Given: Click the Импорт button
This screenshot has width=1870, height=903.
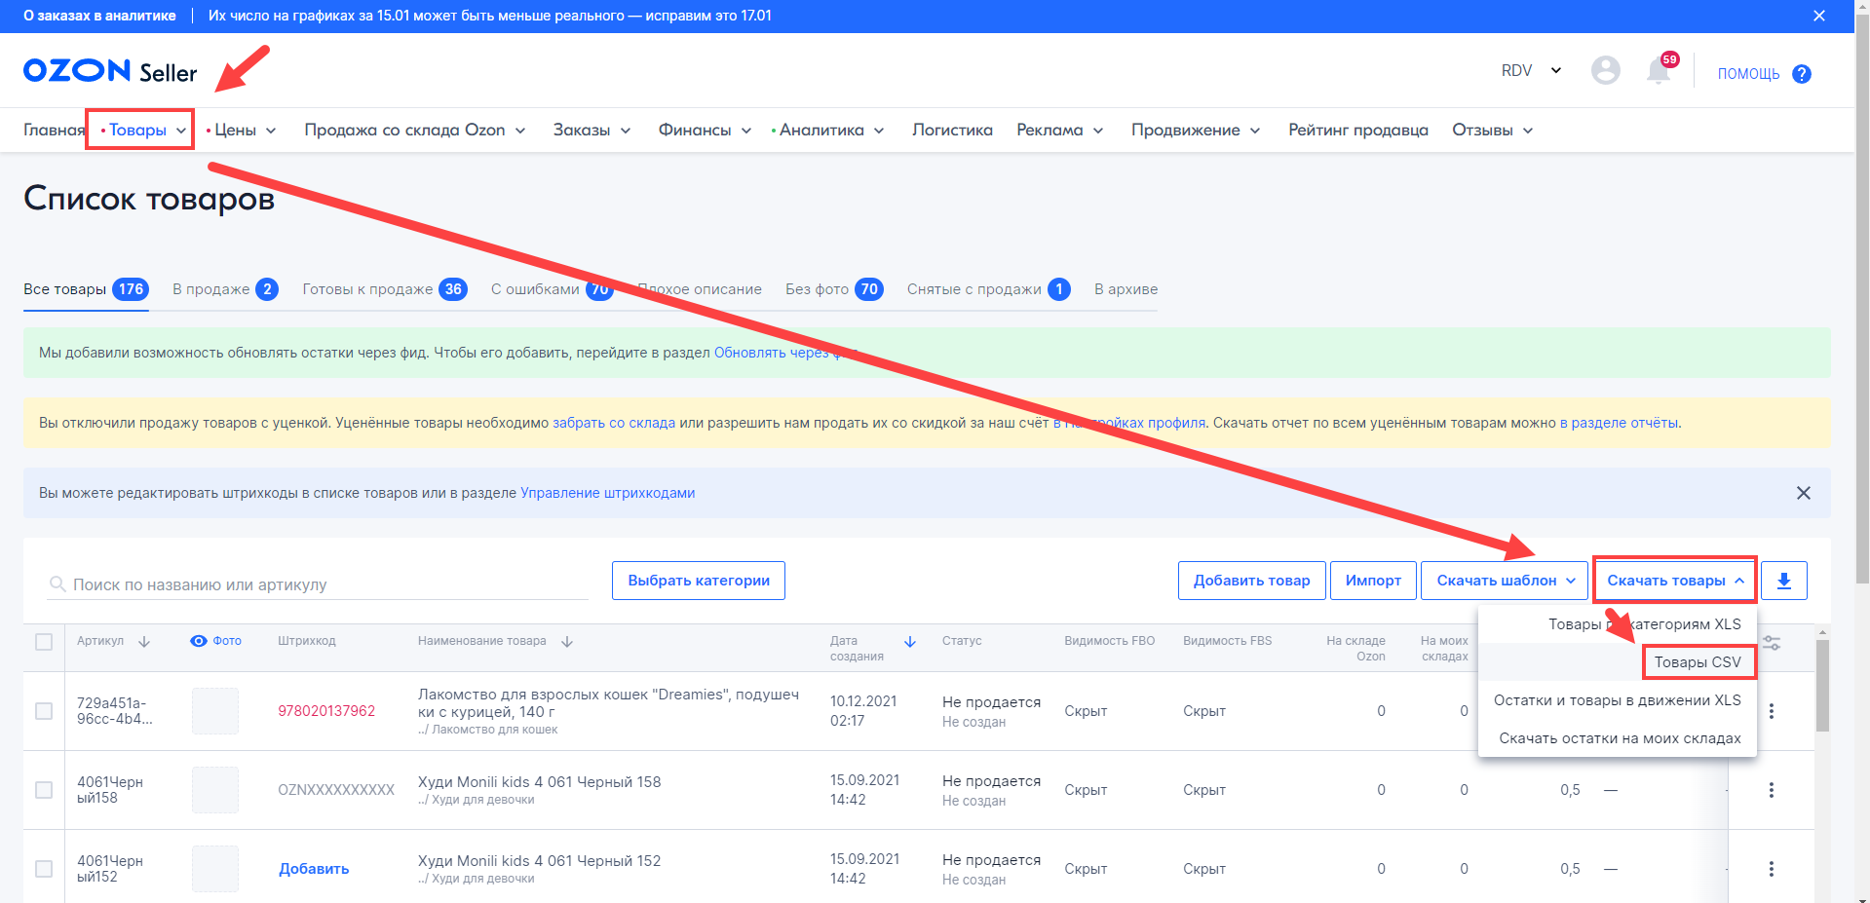Looking at the screenshot, I should click(1373, 581).
